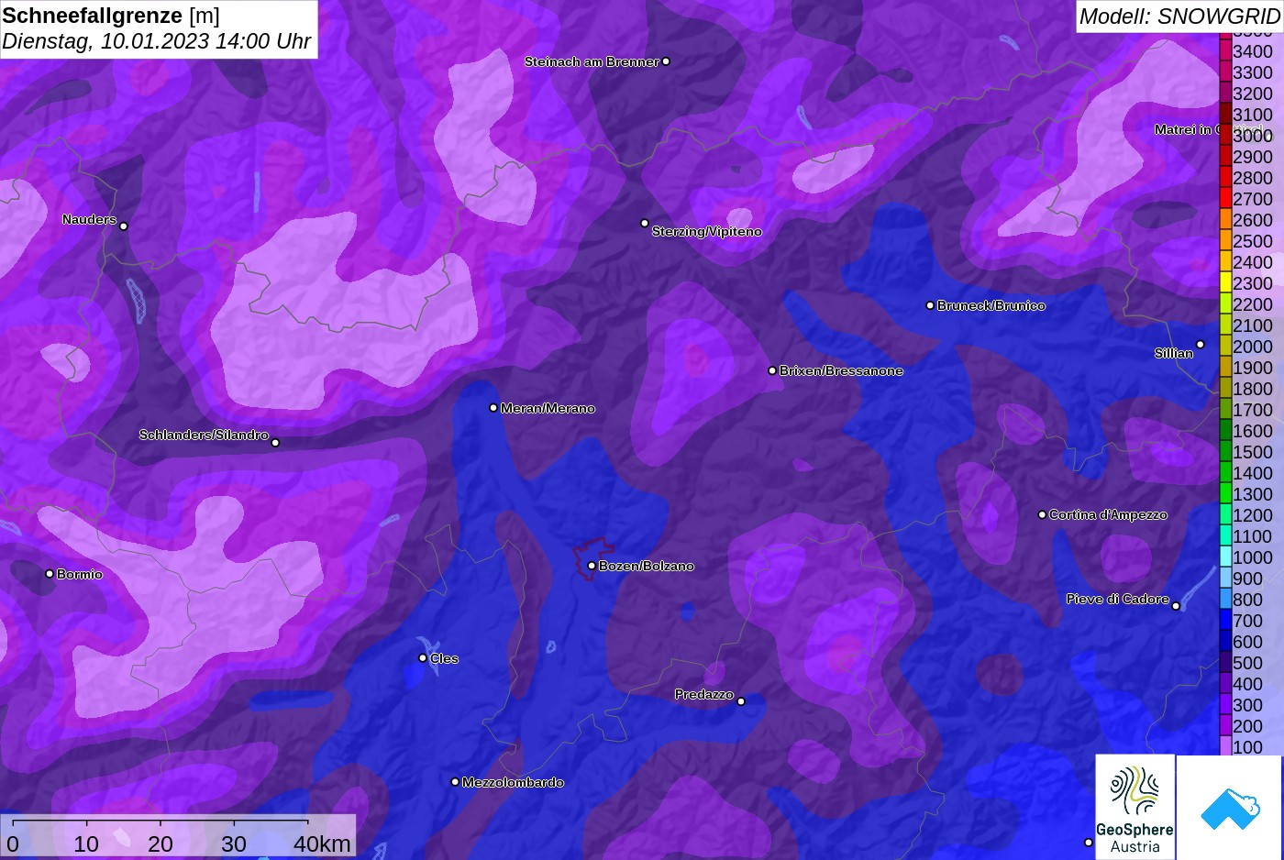The width and height of the screenshot is (1284, 860).
Task: Click the Steinach am Brenner marker dot
Action: (x=666, y=61)
